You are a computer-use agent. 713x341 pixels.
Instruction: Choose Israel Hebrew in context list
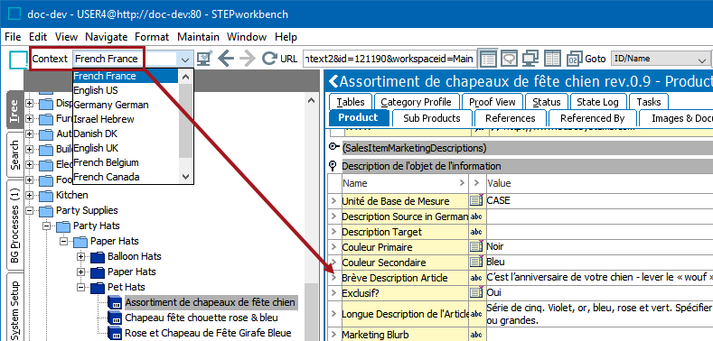pos(126,119)
